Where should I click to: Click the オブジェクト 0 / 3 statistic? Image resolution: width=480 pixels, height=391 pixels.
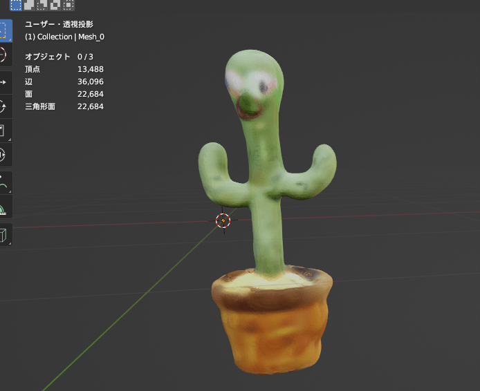click(59, 57)
